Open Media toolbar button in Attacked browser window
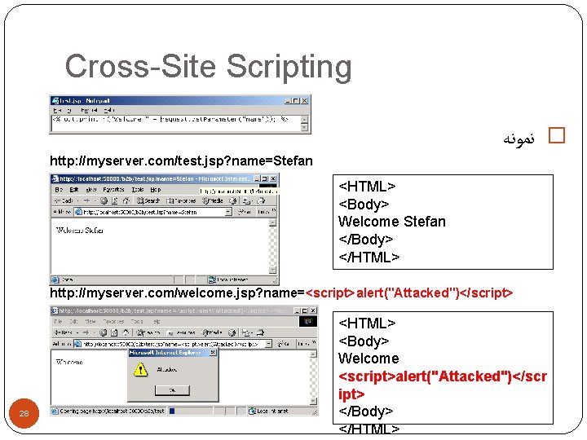 tap(212, 332)
